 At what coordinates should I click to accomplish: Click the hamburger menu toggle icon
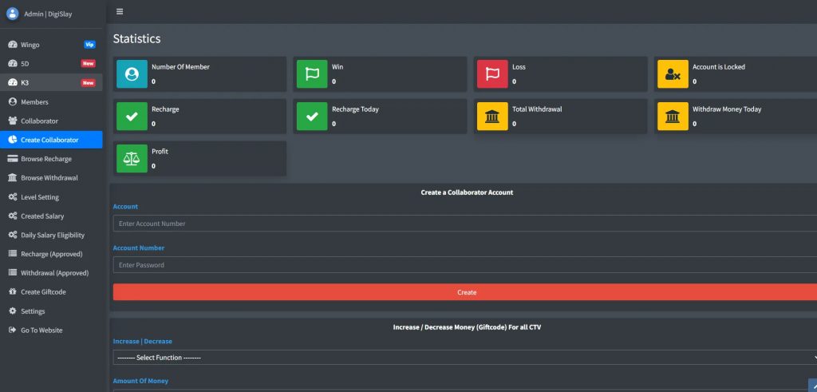(120, 11)
